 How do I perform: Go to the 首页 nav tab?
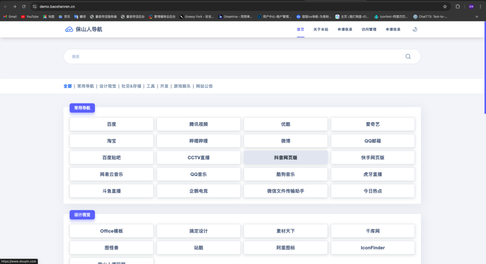[x=300, y=29]
